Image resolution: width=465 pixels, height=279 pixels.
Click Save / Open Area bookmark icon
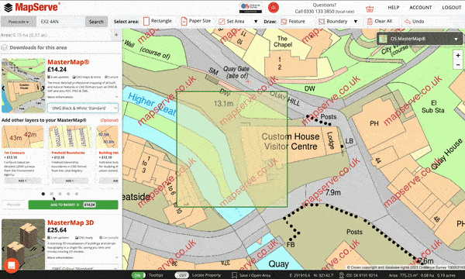point(234,275)
